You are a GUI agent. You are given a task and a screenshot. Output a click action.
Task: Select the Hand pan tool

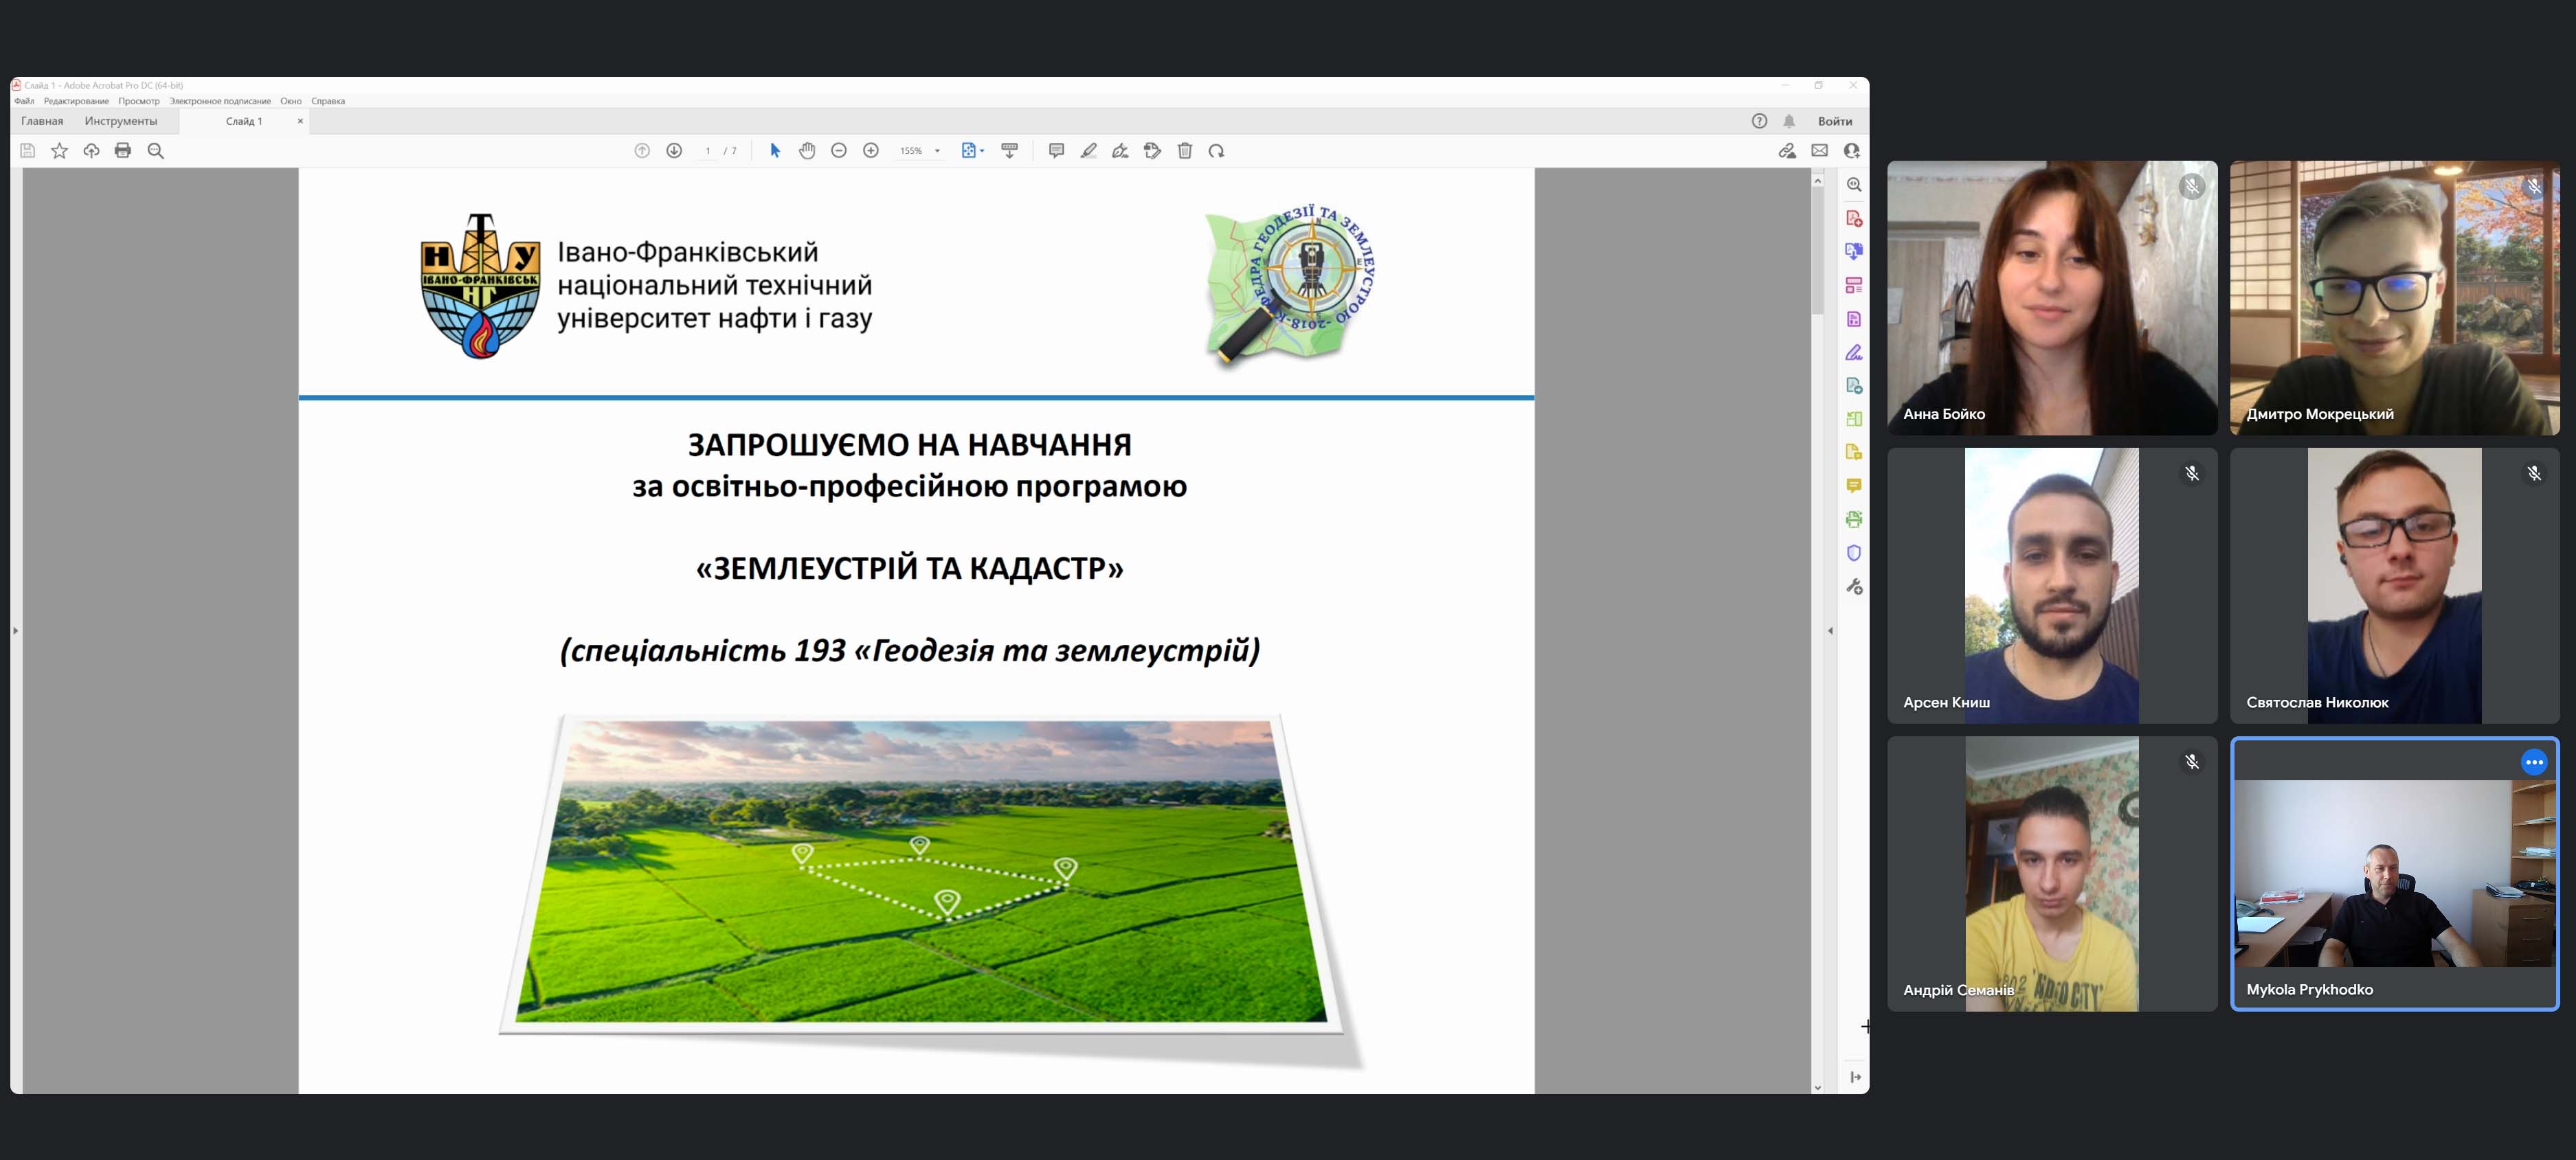click(x=807, y=151)
